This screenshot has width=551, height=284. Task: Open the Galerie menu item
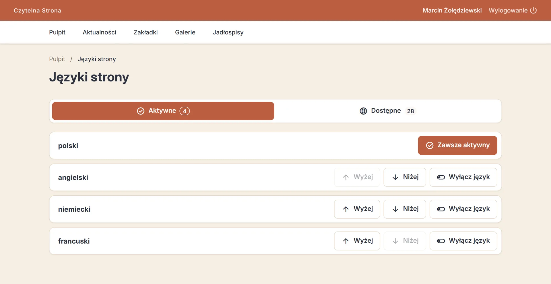[x=185, y=32]
